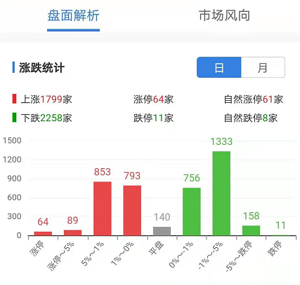Tap the tallest green bar labeled 1333

(221, 193)
